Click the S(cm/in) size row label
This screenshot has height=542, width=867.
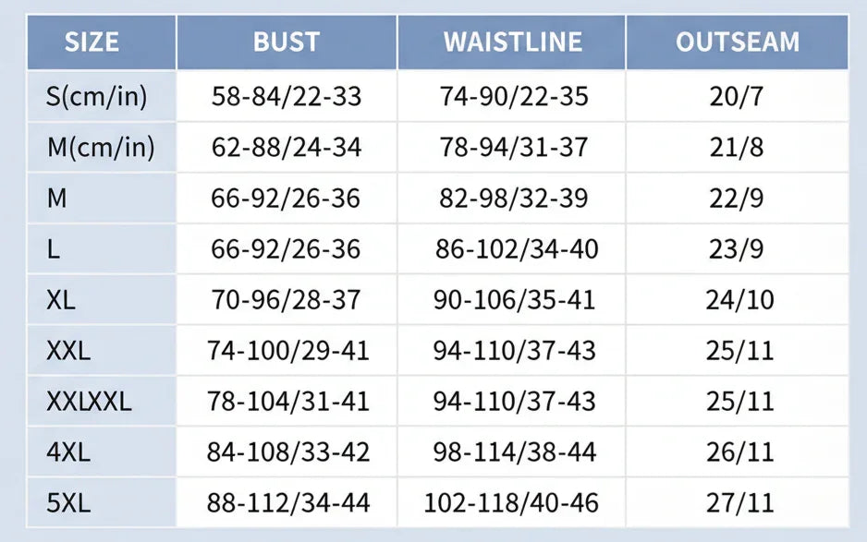pyautogui.click(x=97, y=96)
